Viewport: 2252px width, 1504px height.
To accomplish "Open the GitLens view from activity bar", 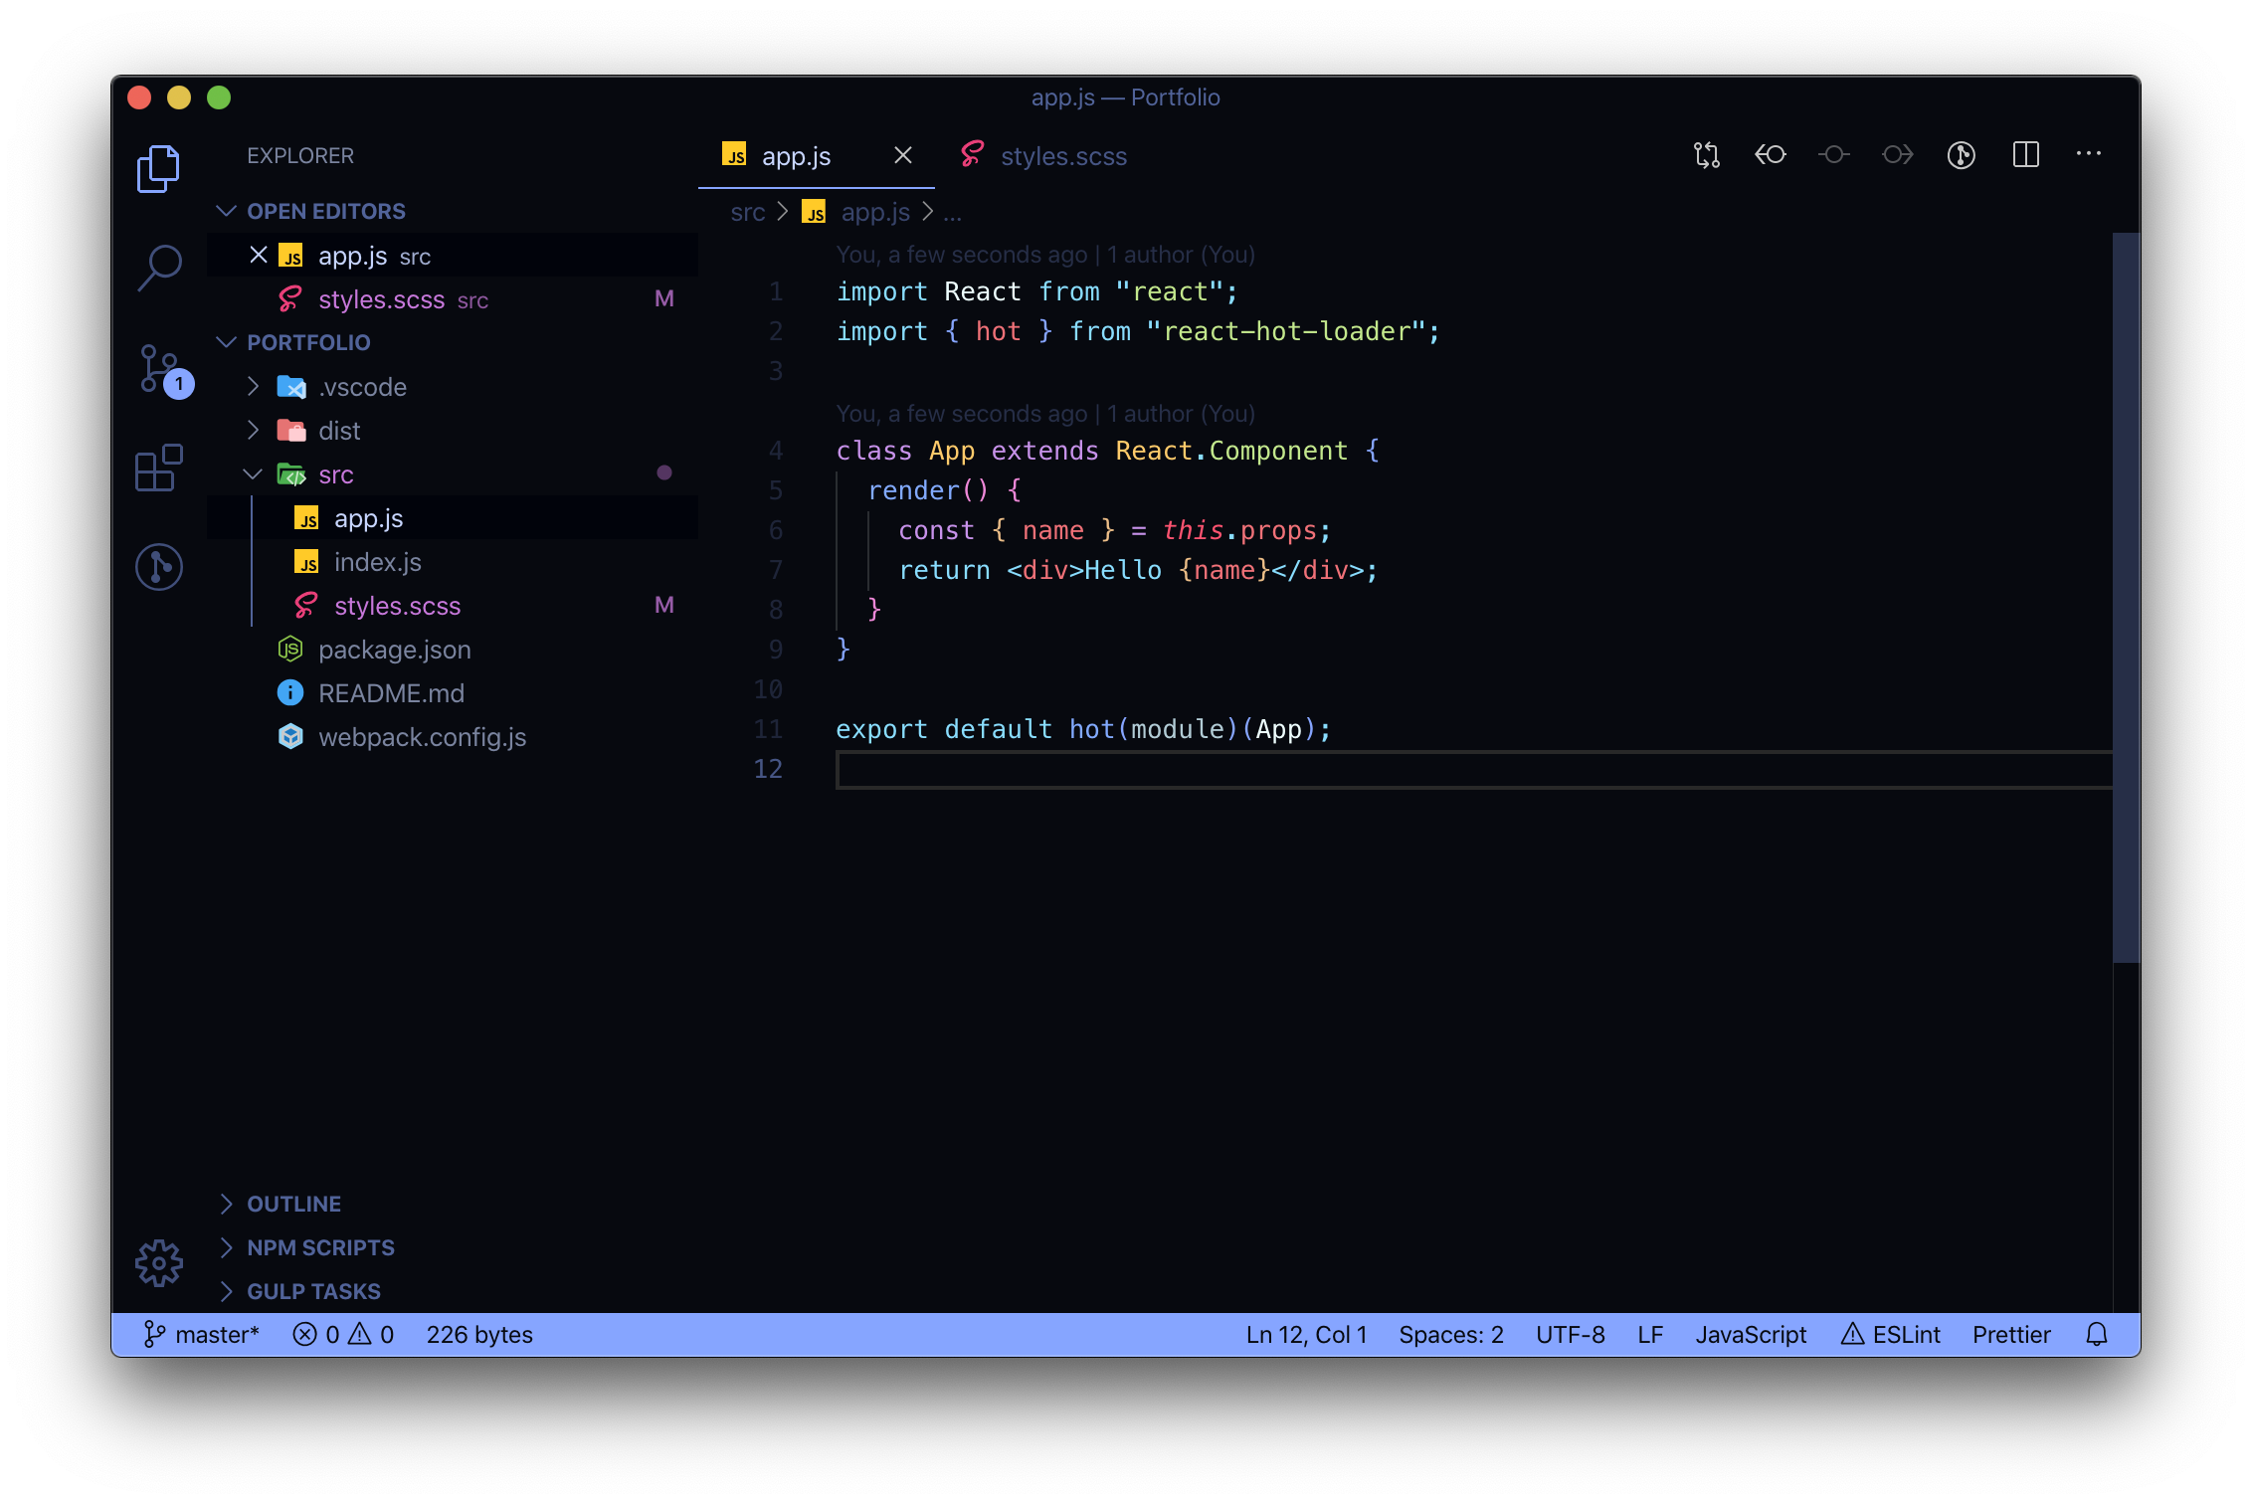I will (158, 565).
